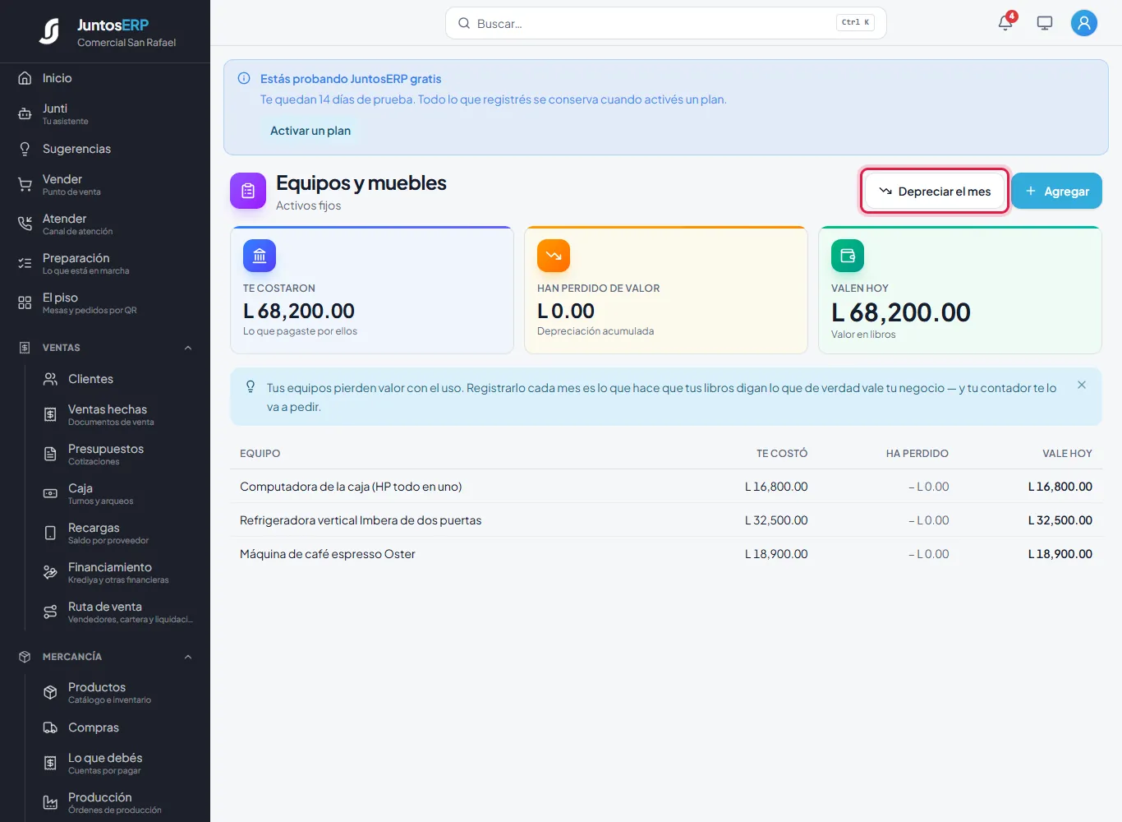The image size is (1122, 822).
Task: Click the Agregar button
Action: (x=1056, y=191)
